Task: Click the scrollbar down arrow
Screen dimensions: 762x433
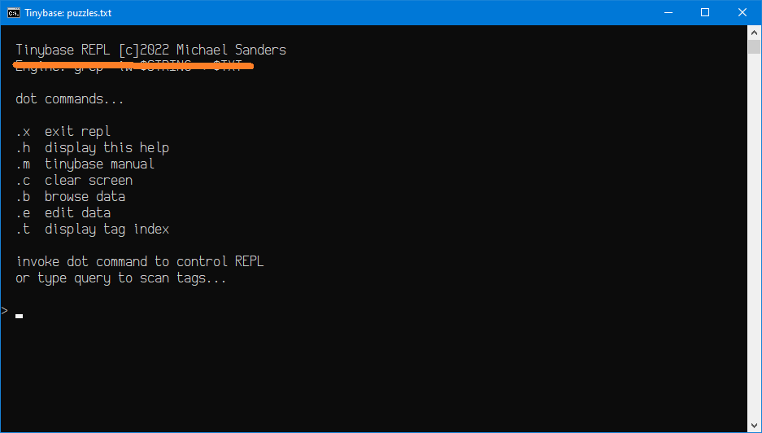Action: click(754, 425)
